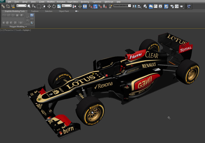Open the Group menu

25,2
